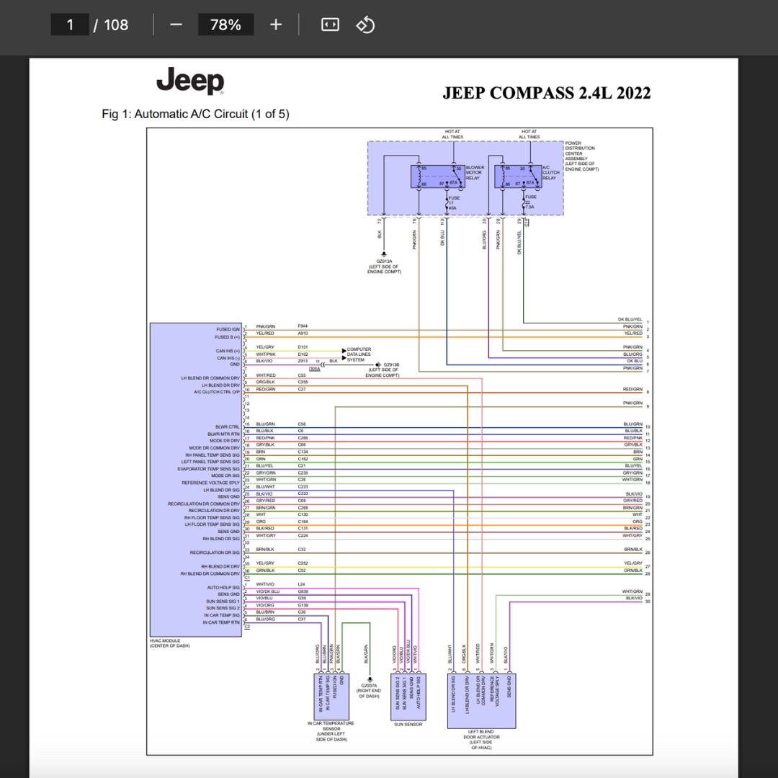Screen dimensions: 778x778
Task: Select the page number input field
Action: [70, 24]
